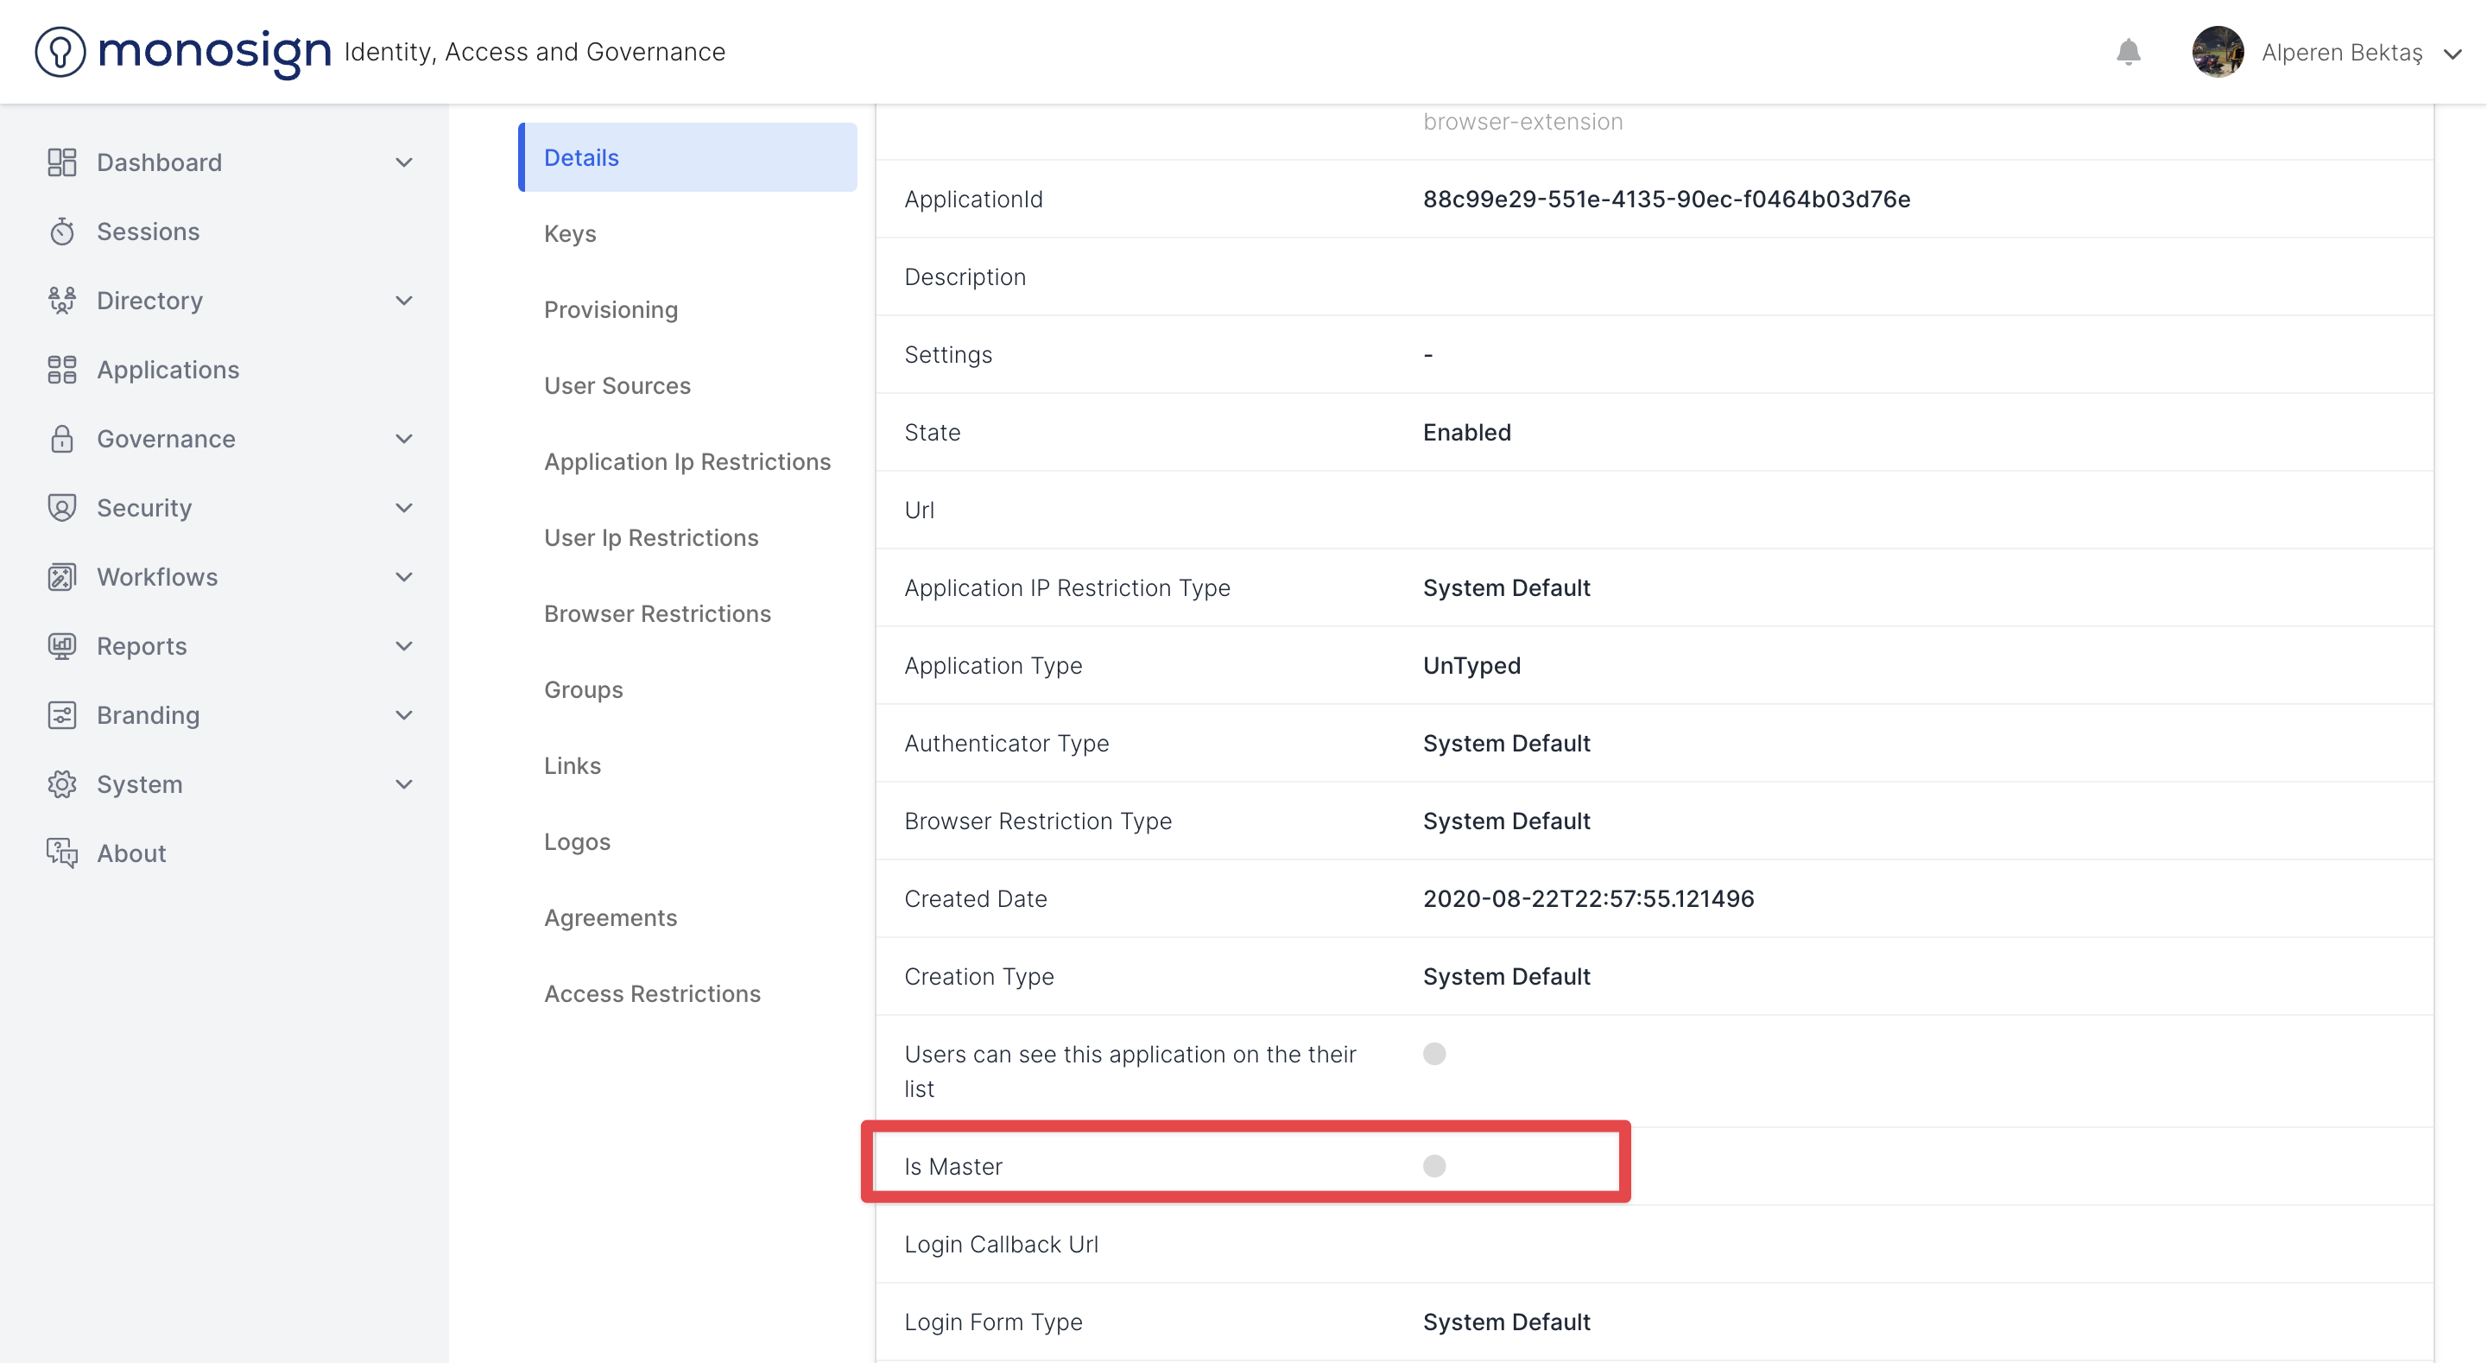
Task: Open the Provisioning tab
Action: [611, 310]
